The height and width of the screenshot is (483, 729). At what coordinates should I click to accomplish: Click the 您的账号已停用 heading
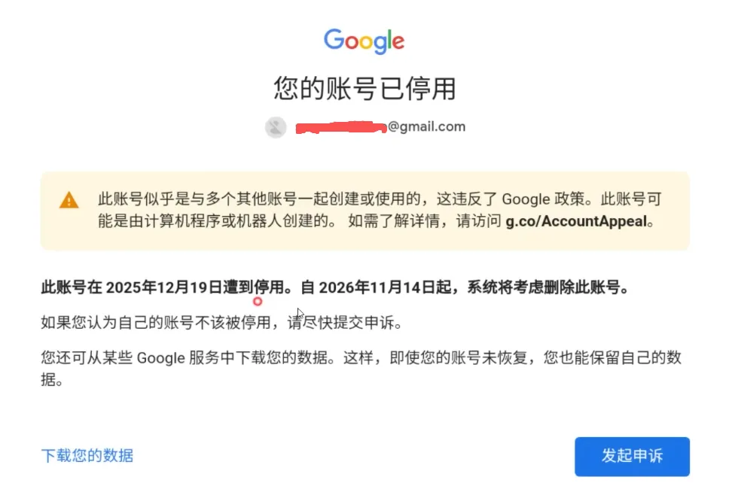[364, 88]
